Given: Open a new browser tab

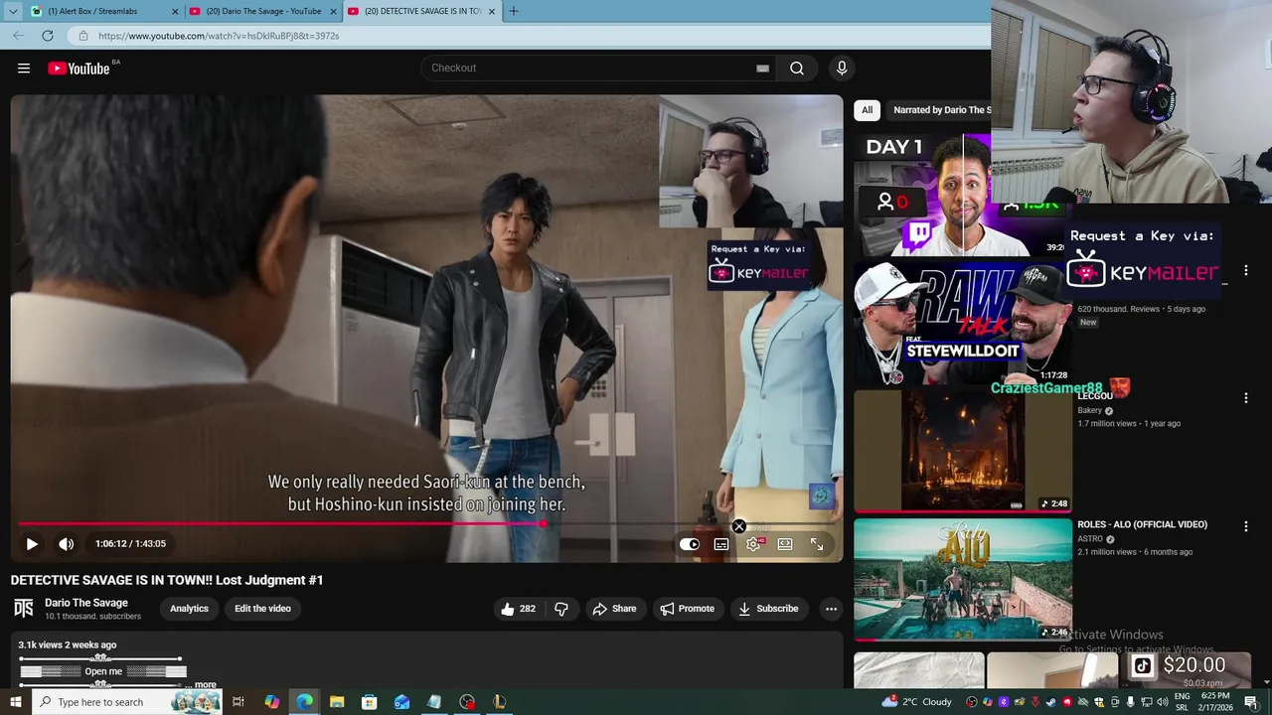Looking at the screenshot, I should pos(514,11).
